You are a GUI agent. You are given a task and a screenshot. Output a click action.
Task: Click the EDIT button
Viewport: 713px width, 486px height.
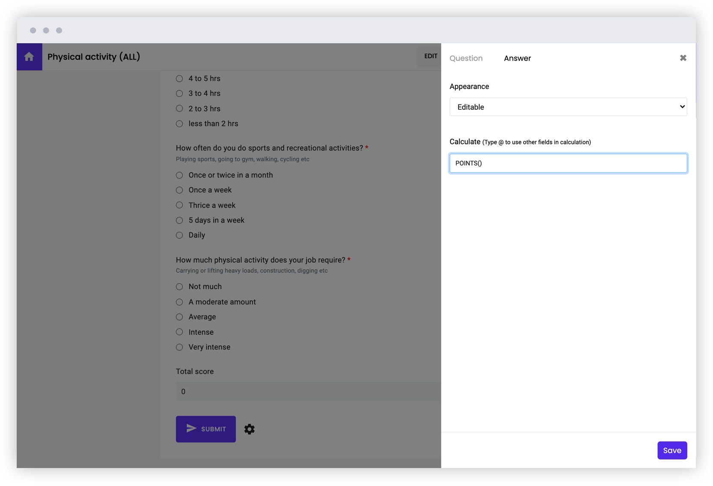click(x=431, y=56)
